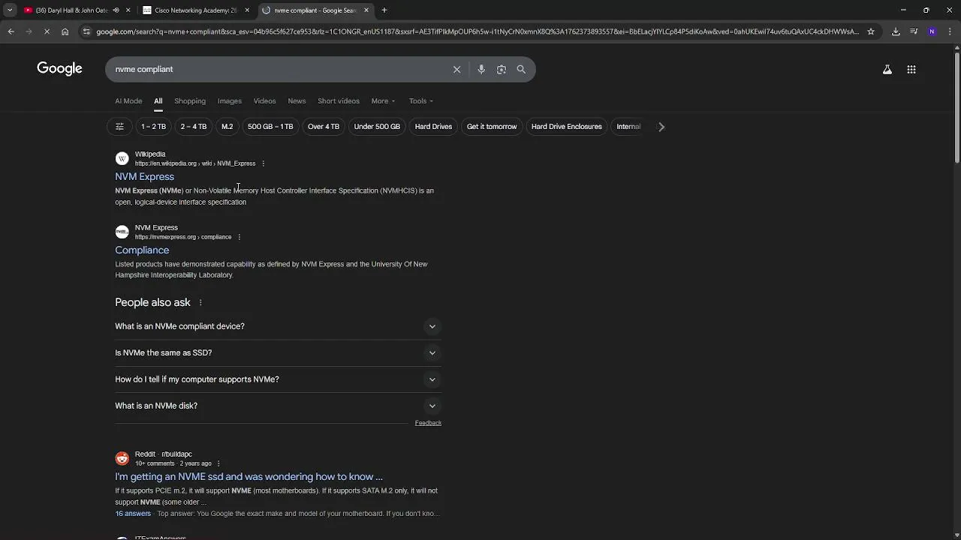Open the Chrome profile avatar

(x=932, y=31)
